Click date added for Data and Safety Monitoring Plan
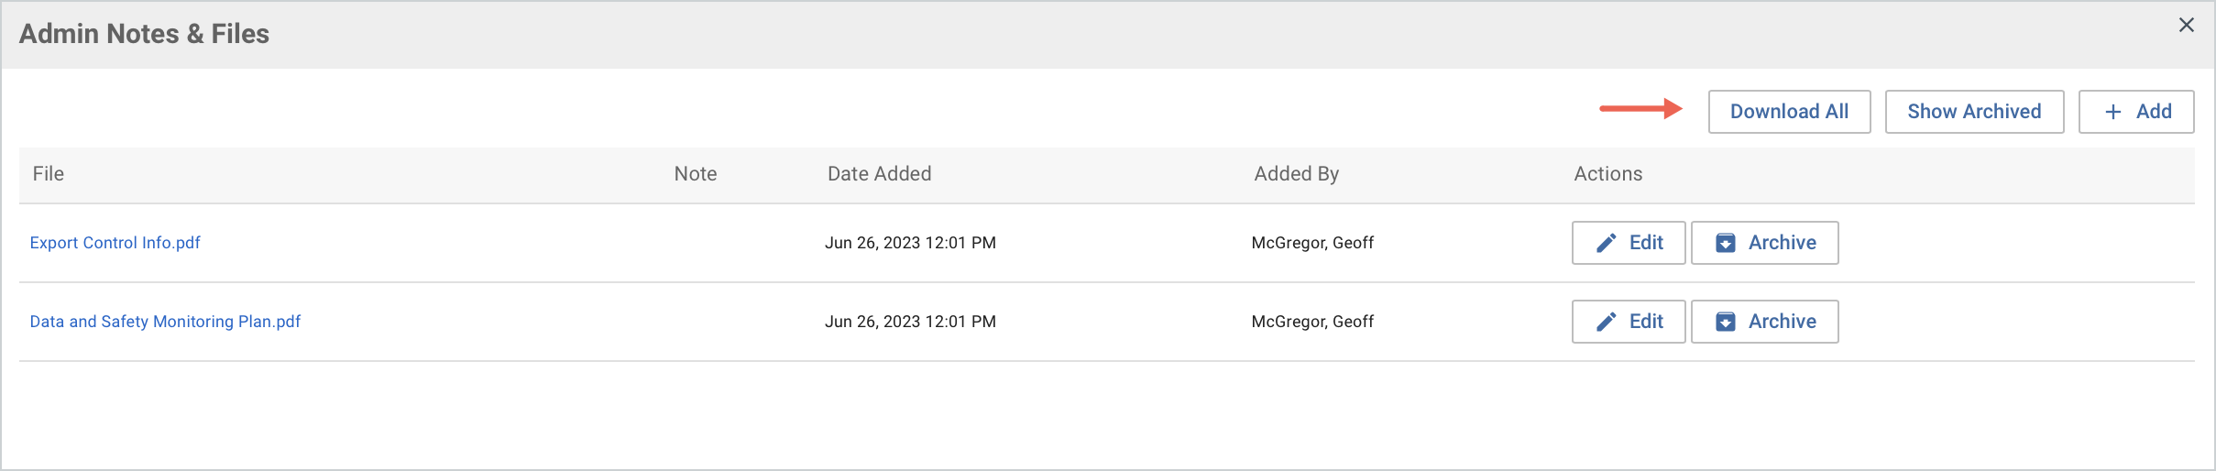The width and height of the screenshot is (2216, 471). pyautogui.click(x=910, y=322)
